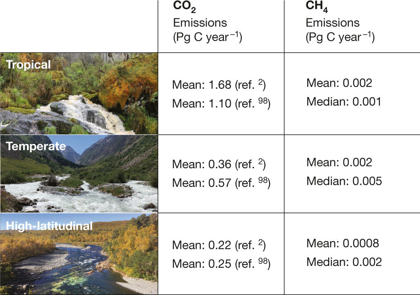Click the "High-latitudinal" label on the photo
Viewport: 420px width, 295px height.
tap(48, 226)
